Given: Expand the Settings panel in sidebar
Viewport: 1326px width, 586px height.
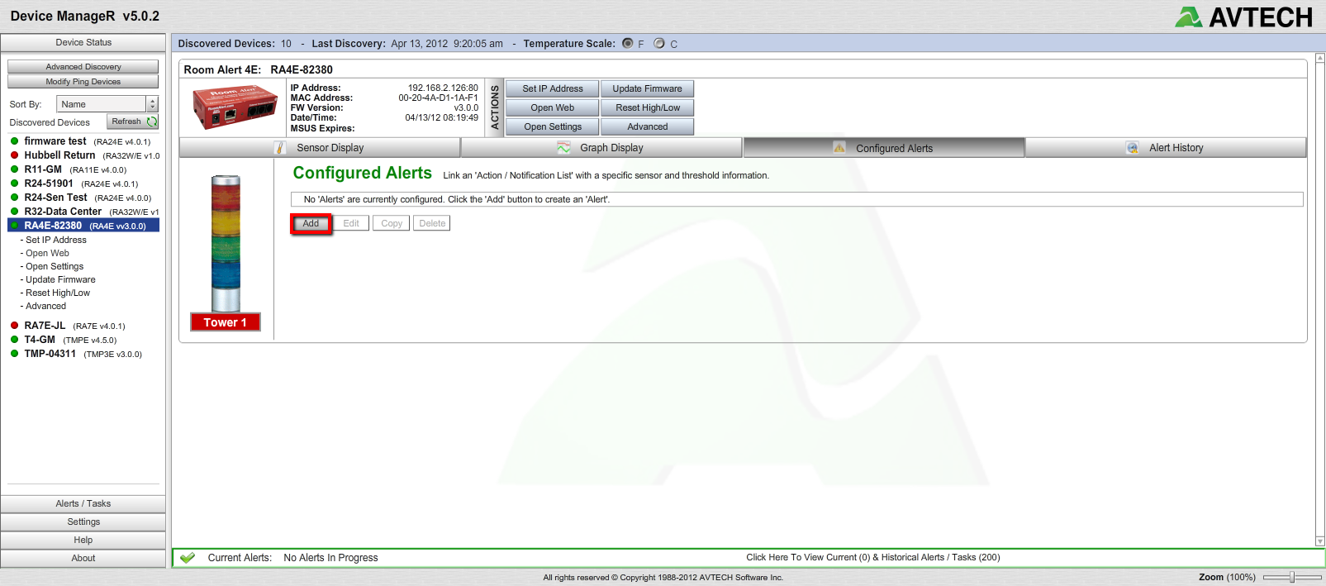Looking at the screenshot, I should click(83, 522).
